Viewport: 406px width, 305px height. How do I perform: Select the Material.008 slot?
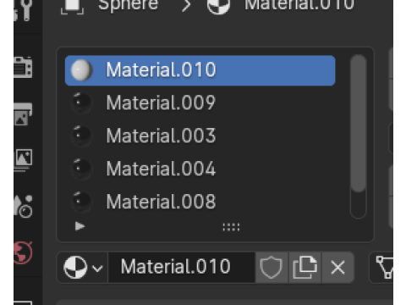click(200, 202)
